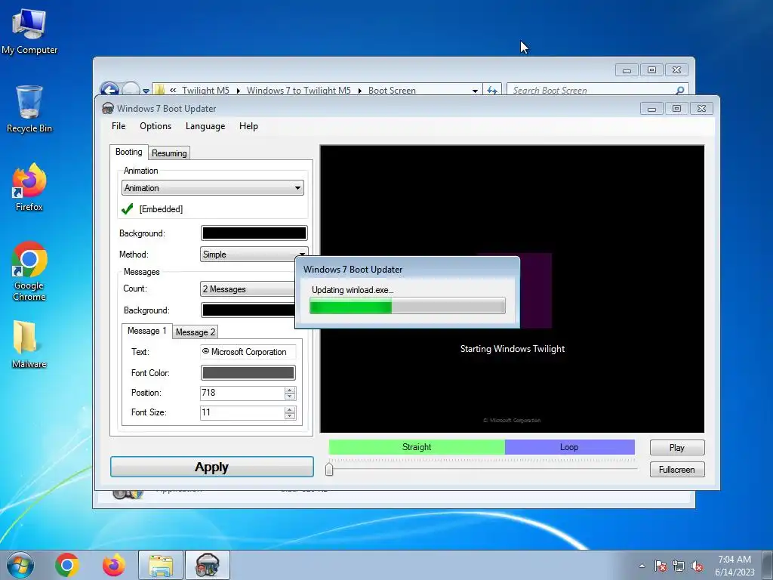
Task: Click the Boot Screen breadcrumb in the address bar
Action: (x=392, y=91)
